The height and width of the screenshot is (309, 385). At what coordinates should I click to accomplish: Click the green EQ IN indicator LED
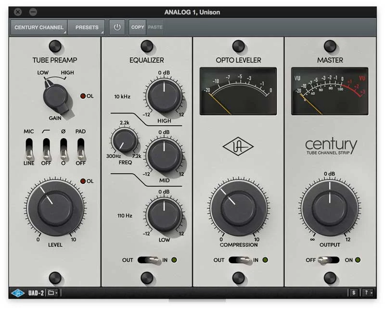pos(174,260)
